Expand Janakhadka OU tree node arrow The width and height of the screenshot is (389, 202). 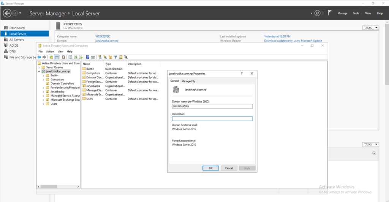(43, 92)
